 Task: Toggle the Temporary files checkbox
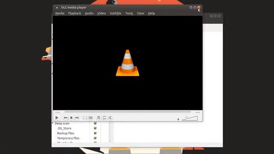tap(95, 138)
